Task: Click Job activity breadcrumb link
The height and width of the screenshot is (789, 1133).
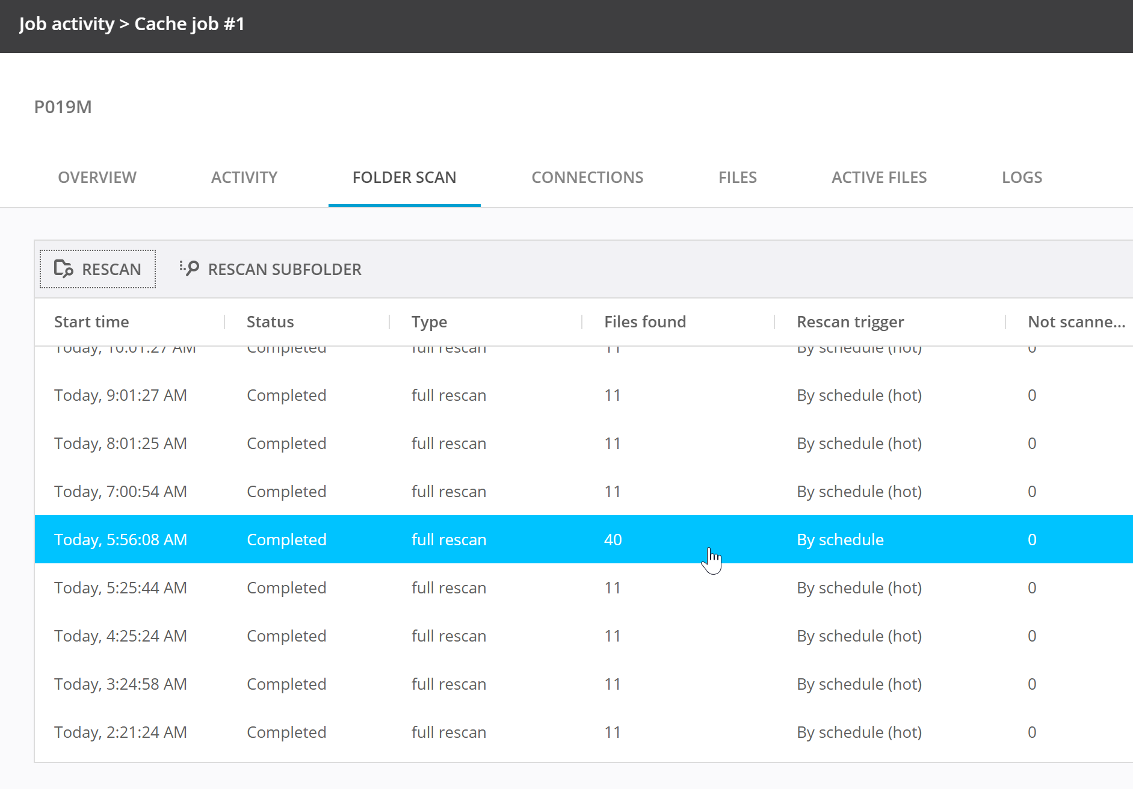Action: (x=66, y=24)
